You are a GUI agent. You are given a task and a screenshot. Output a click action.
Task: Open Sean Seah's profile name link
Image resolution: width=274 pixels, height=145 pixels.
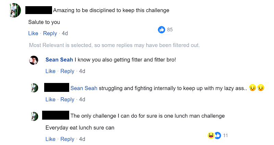[x=59, y=60]
